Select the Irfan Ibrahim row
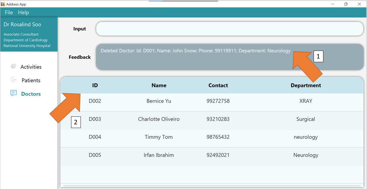 coord(159,155)
